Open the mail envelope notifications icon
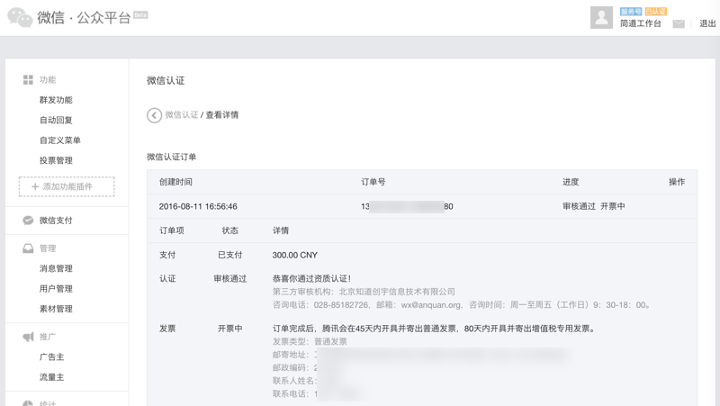This screenshot has height=406, width=720. (x=679, y=24)
